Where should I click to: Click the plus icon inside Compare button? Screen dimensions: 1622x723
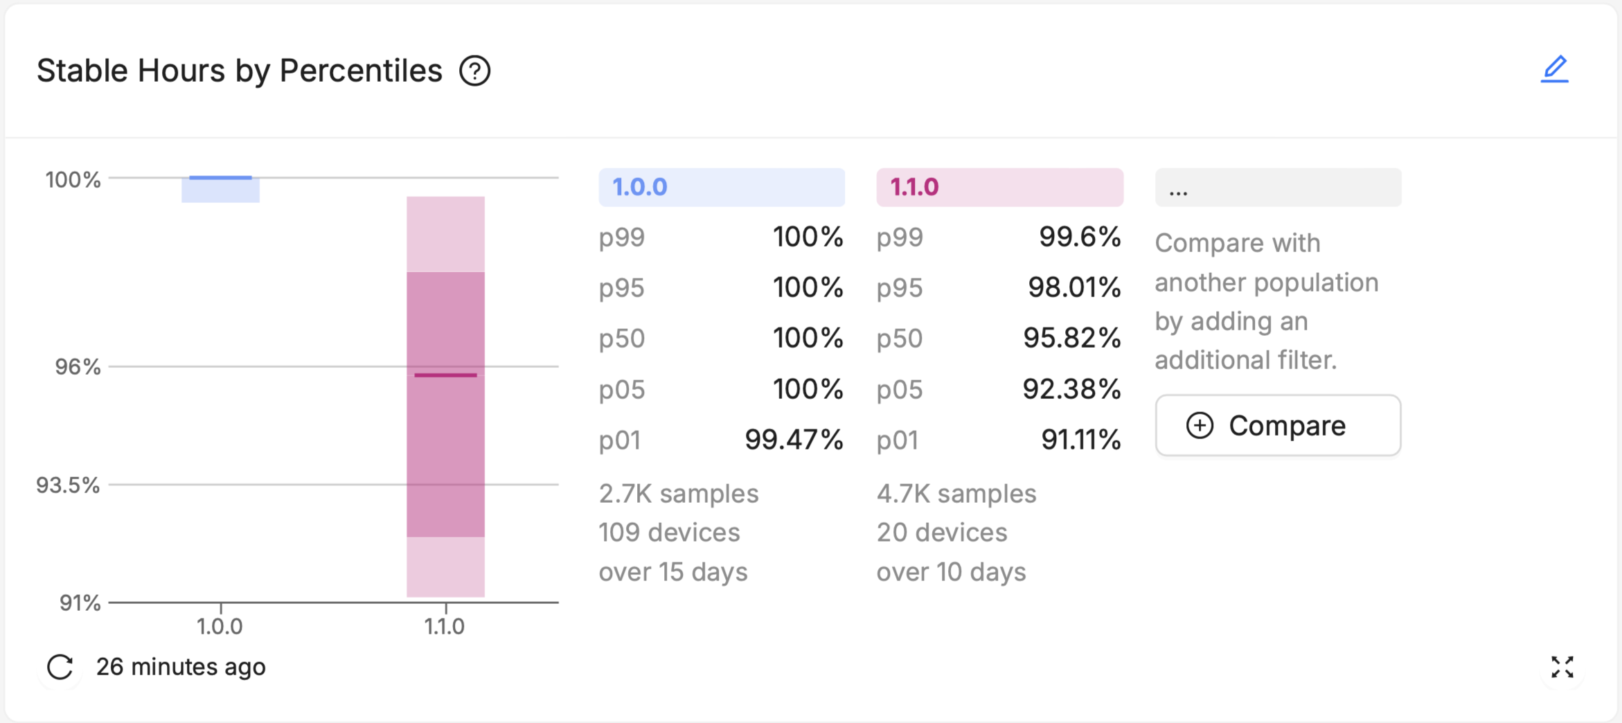tap(1200, 425)
